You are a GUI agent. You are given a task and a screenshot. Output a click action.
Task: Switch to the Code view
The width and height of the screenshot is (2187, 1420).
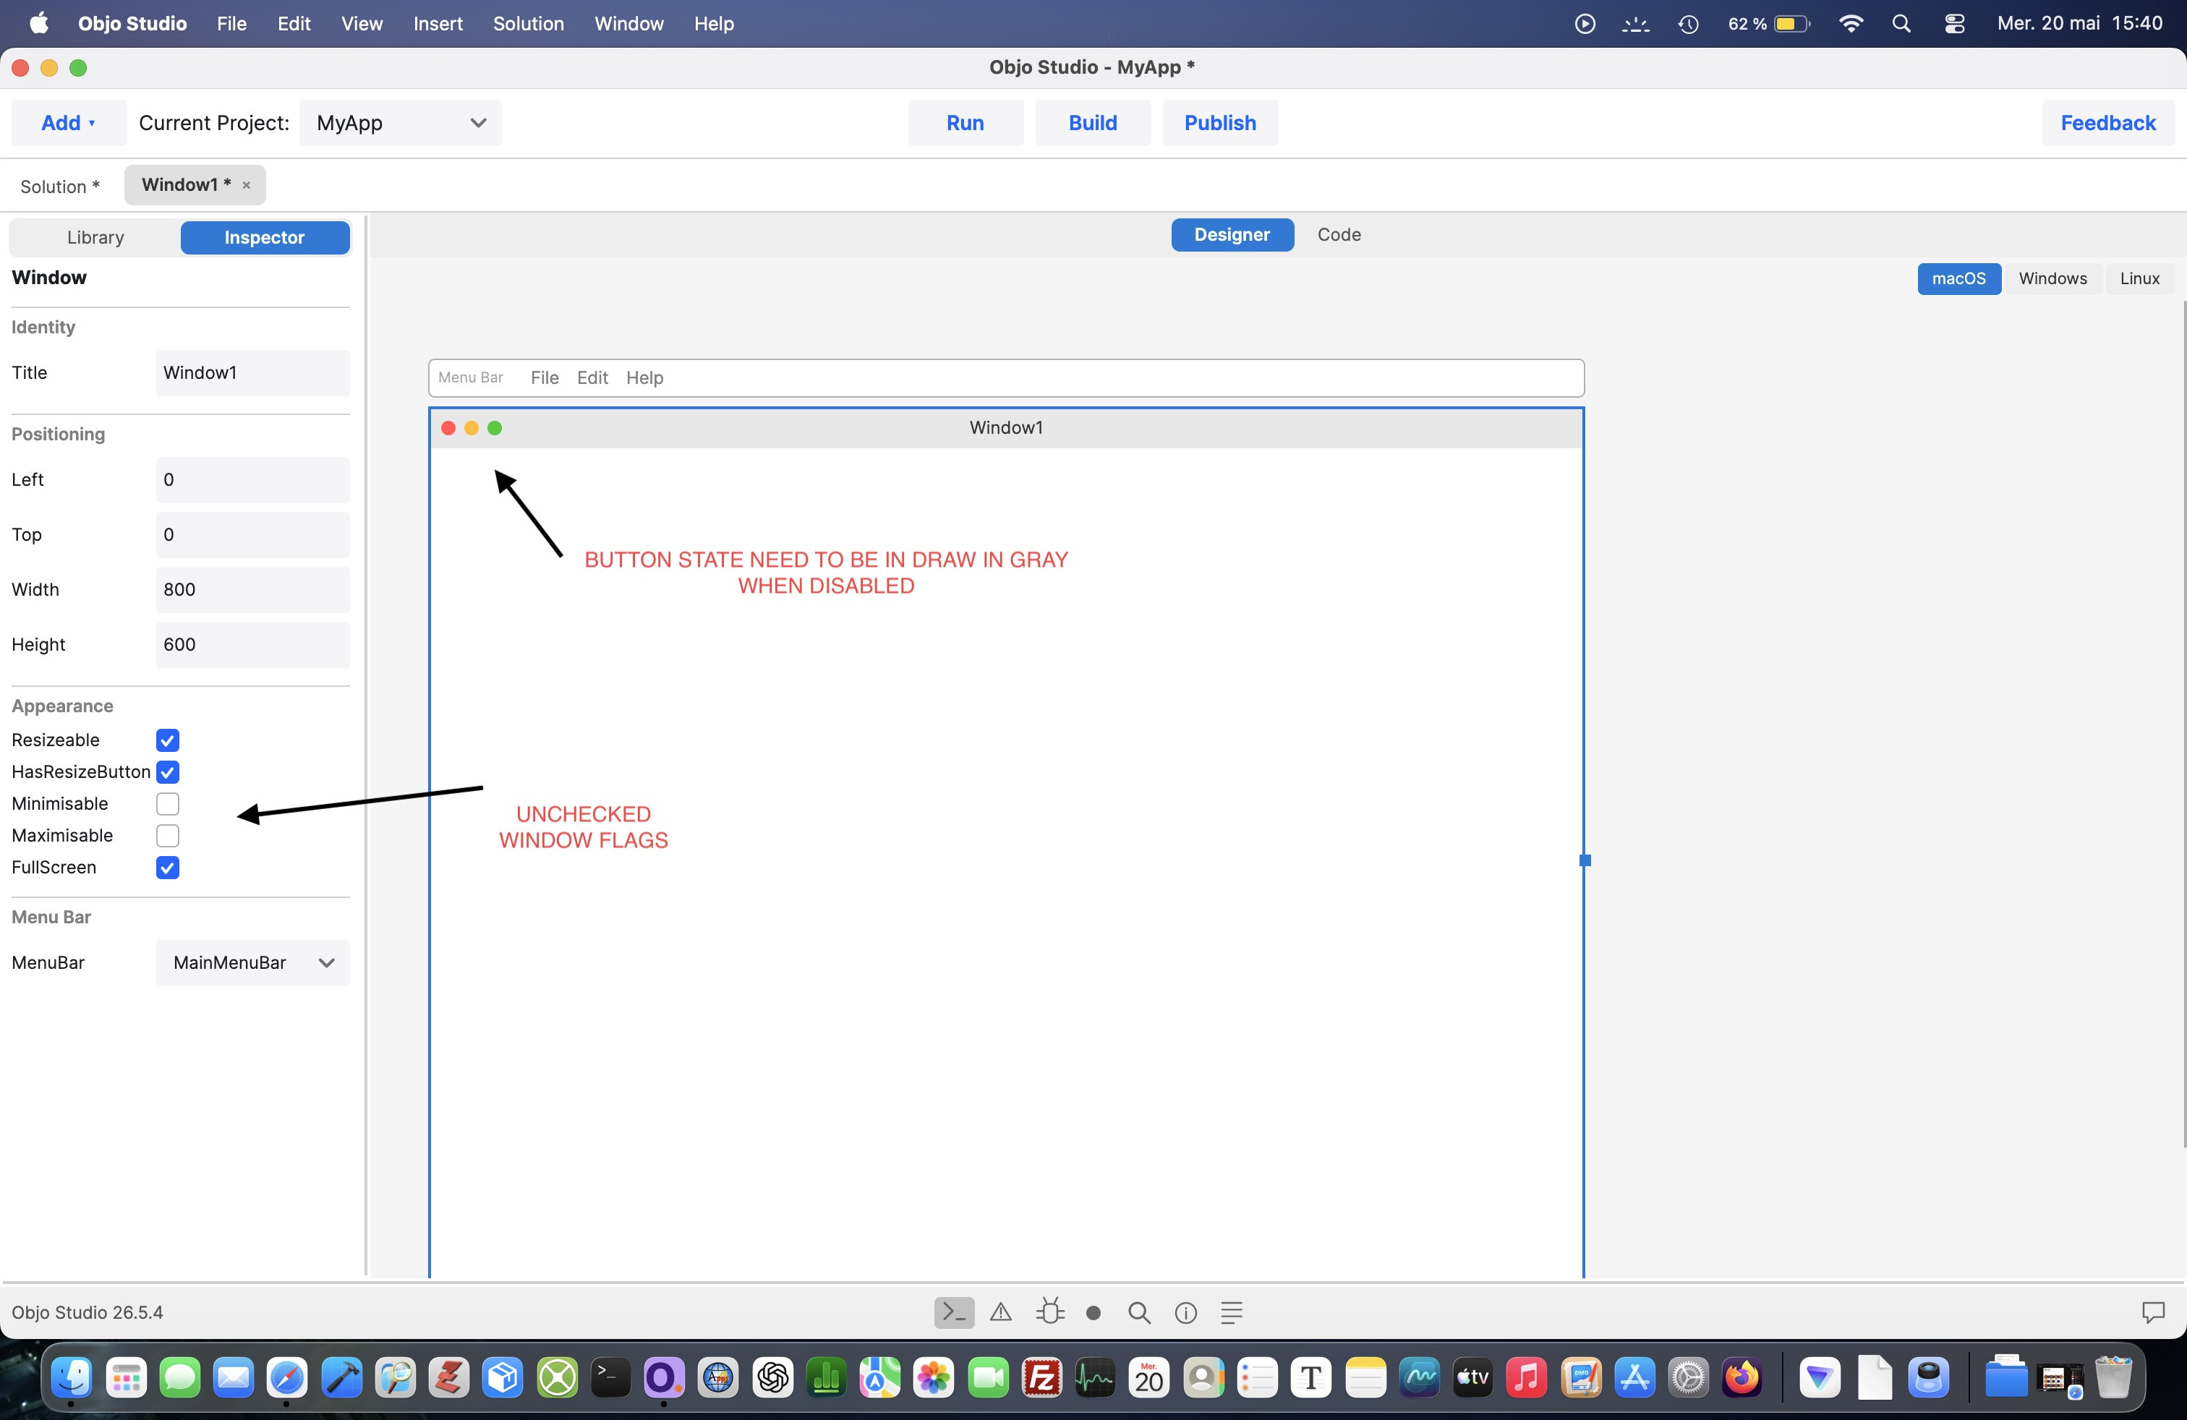[1339, 235]
